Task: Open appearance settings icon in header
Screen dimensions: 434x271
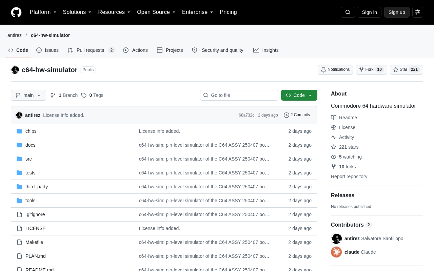Action: tap(418, 12)
